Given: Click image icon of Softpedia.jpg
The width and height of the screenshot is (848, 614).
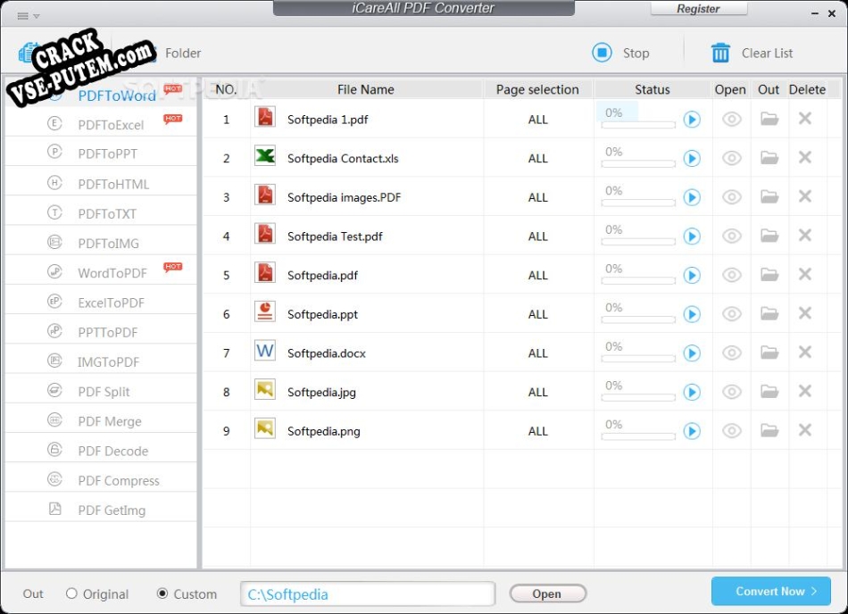Looking at the screenshot, I should click(x=265, y=389).
